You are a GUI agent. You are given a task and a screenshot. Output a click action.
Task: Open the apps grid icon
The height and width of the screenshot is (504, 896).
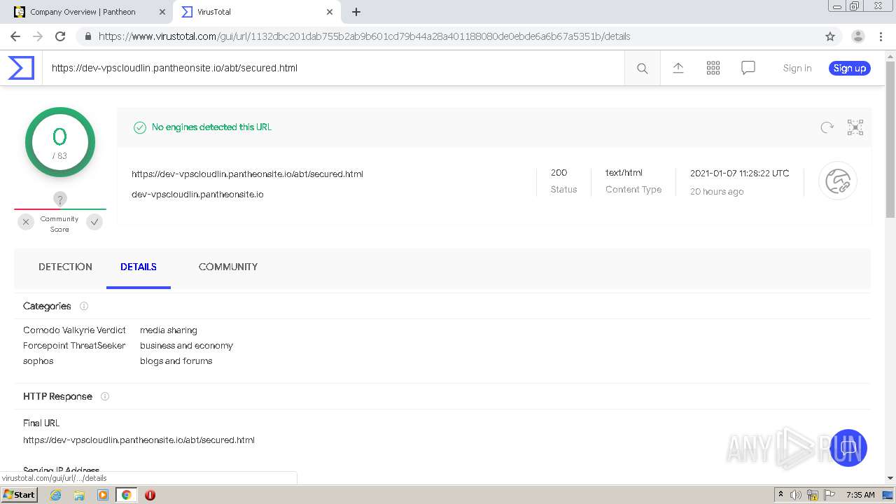(713, 68)
